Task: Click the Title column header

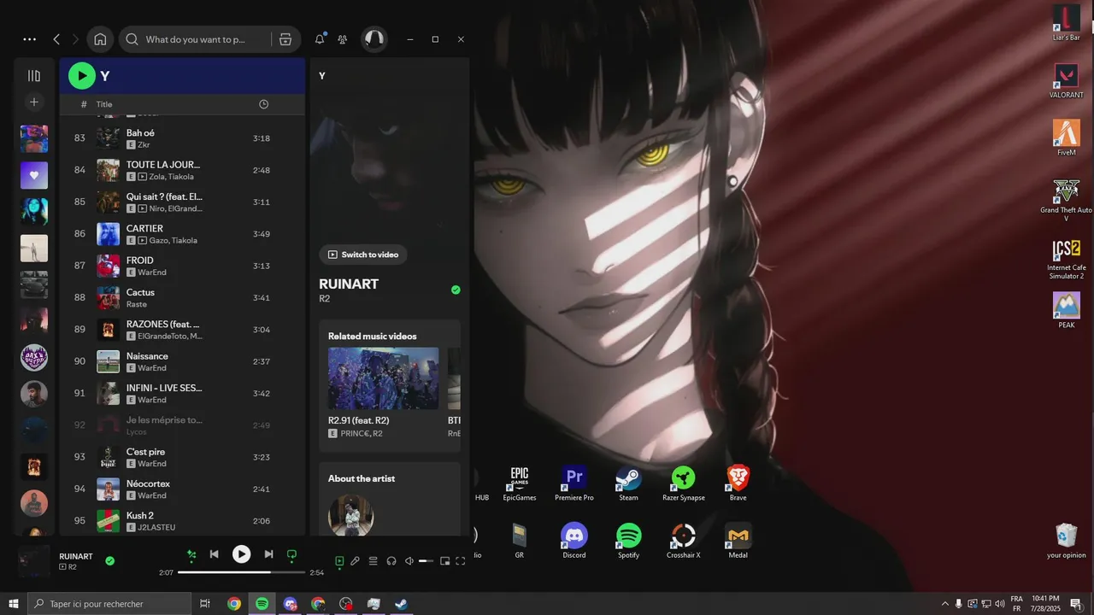Action: tap(104, 104)
